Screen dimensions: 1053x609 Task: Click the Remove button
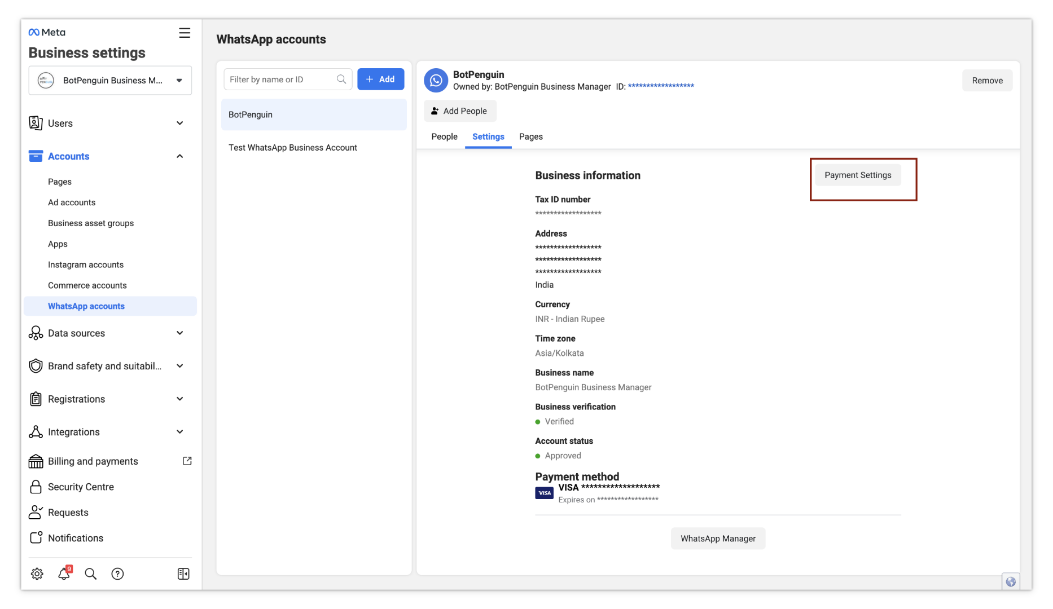click(x=987, y=81)
